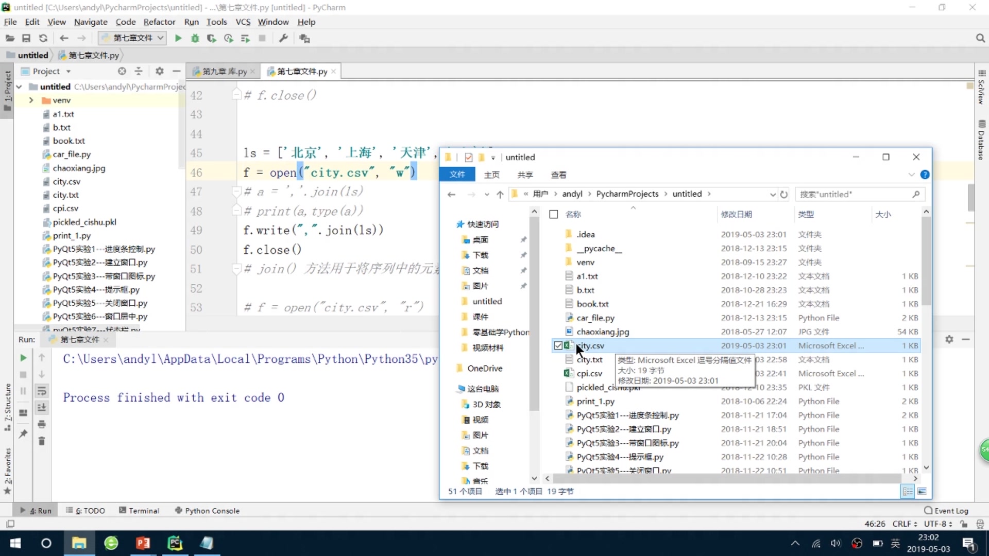This screenshot has height=556, width=989.
Task: Run with coverage icon in toolbar
Action: pyautogui.click(x=211, y=38)
